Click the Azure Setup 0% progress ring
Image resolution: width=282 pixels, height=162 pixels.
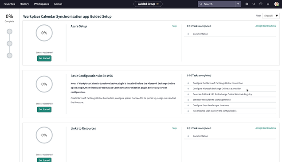(44, 33)
